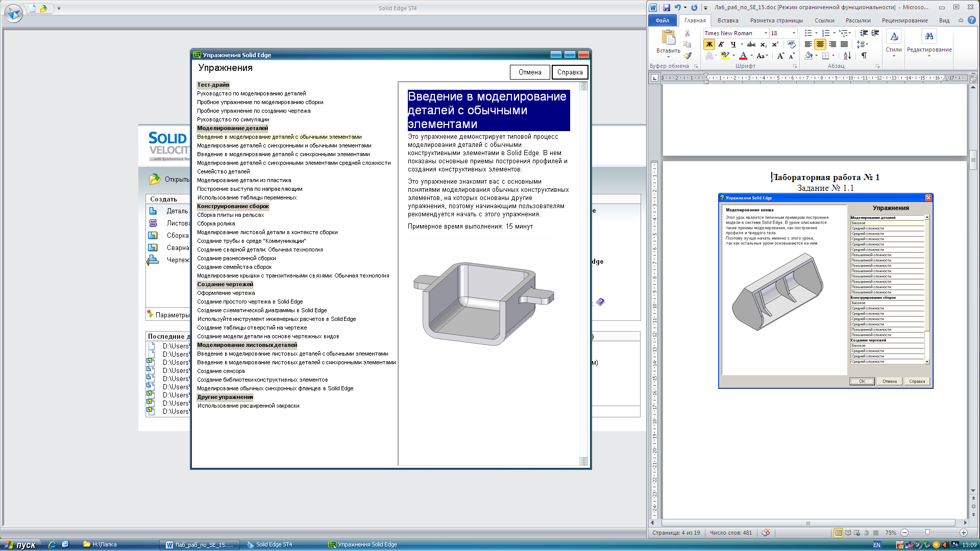
Task: Toggle Bold (Ж) formatting in Word
Action: pos(709,44)
